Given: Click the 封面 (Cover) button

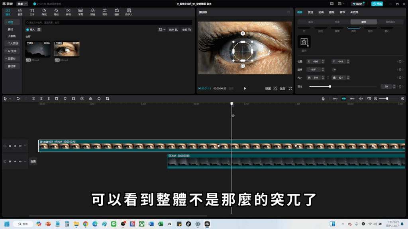Looking at the screenshot, I should tap(33, 161).
